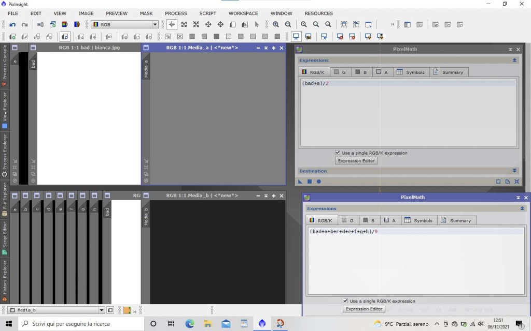Switch to Symbols tab in upper PixelMath
The image size is (531, 331).
tap(411, 72)
